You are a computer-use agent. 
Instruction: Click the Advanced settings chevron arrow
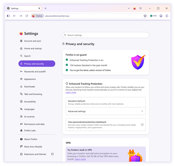142,111
